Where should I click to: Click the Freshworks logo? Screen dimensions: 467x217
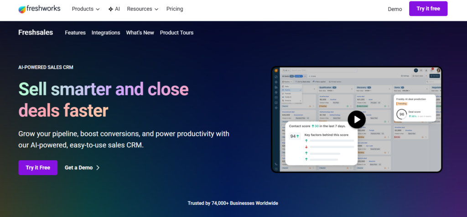39,9
